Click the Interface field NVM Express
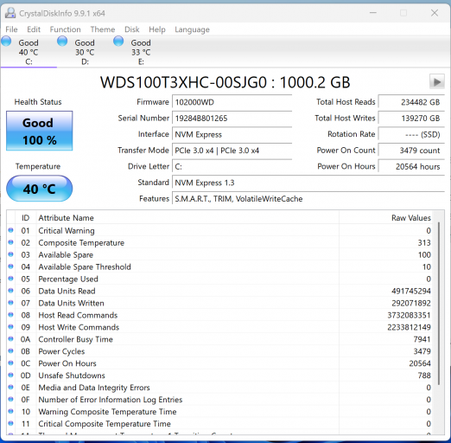451x443 pixels. coord(232,134)
